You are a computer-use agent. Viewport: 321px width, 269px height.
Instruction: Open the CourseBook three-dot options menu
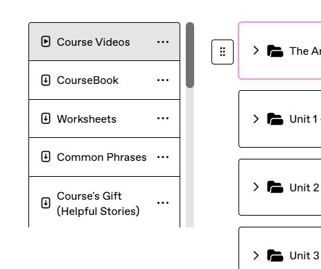pyautogui.click(x=163, y=80)
